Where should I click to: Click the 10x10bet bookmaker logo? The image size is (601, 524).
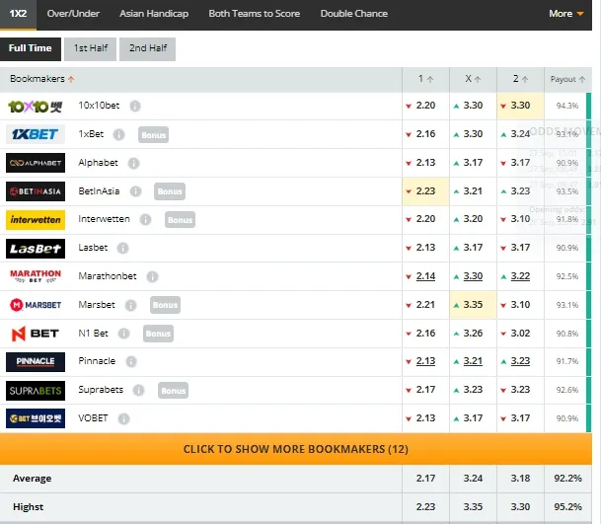(36, 107)
